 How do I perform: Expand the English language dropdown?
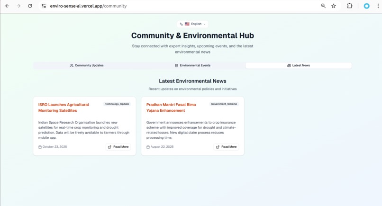193,24
